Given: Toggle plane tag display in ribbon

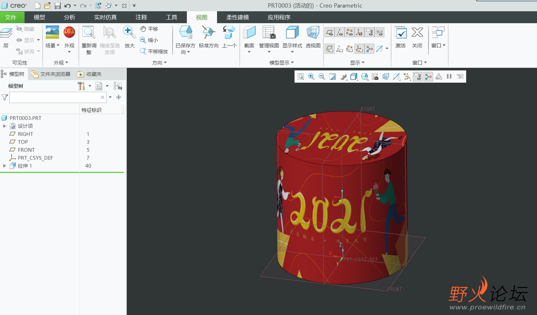Looking at the screenshot, I should (x=329, y=49).
